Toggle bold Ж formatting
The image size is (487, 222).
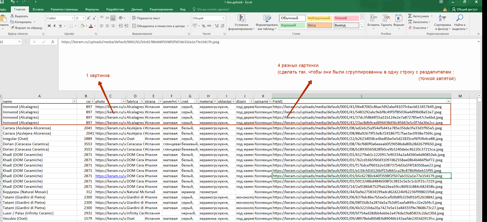click(49, 26)
